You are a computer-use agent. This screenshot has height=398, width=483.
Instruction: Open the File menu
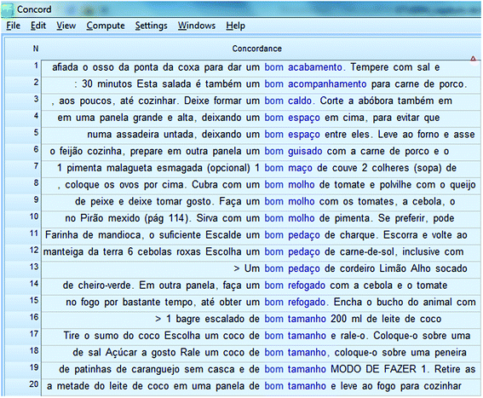coord(14,26)
